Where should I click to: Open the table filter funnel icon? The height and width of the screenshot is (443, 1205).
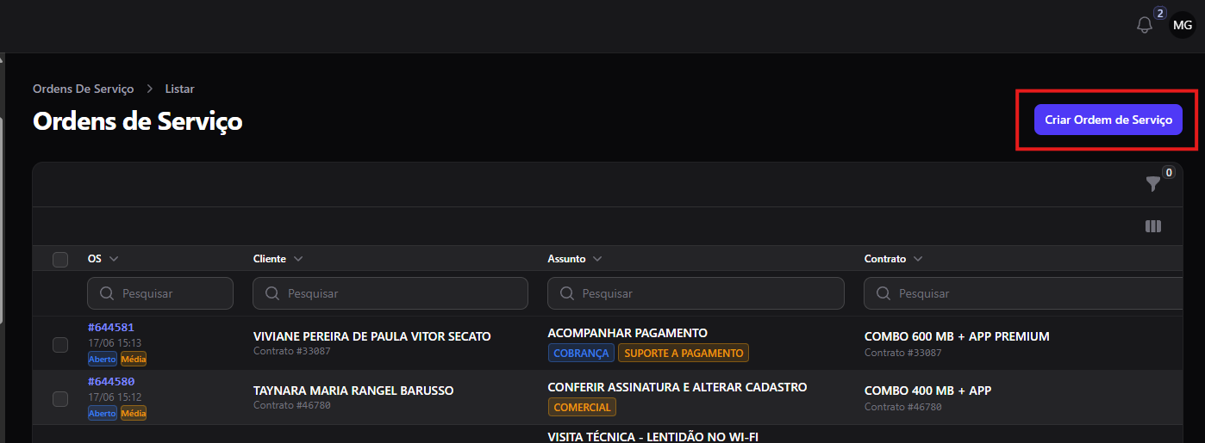tap(1153, 183)
